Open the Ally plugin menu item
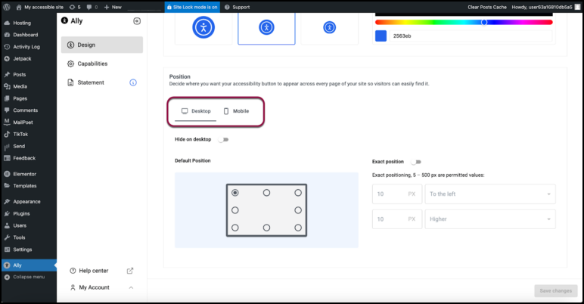Viewport: 584px width, 304px height. click(x=28, y=265)
